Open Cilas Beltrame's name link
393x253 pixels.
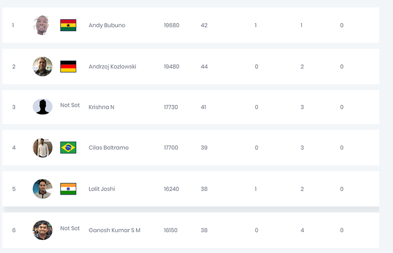click(x=109, y=148)
